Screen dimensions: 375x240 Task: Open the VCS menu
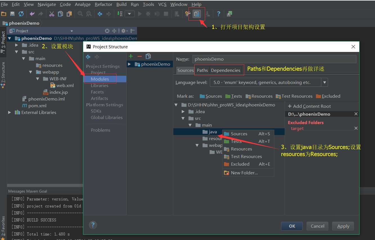(162, 4)
